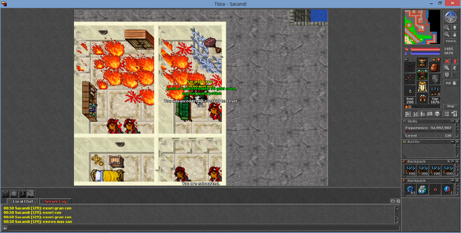The height and width of the screenshot is (233, 461).
Task: Move minimap one floor up
Action: [x=454, y=28]
